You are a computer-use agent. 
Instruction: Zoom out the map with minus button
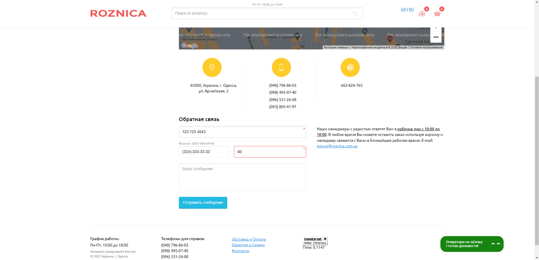point(436,37)
